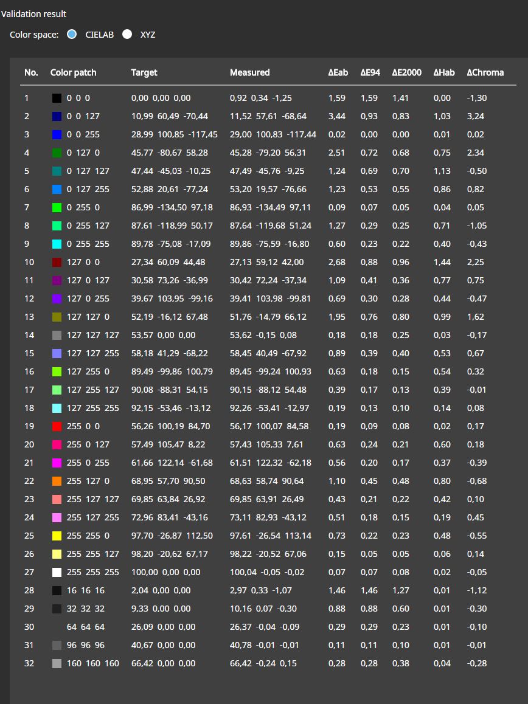Click the Color patch column header
The width and height of the screenshot is (528, 704).
click(73, 73)
